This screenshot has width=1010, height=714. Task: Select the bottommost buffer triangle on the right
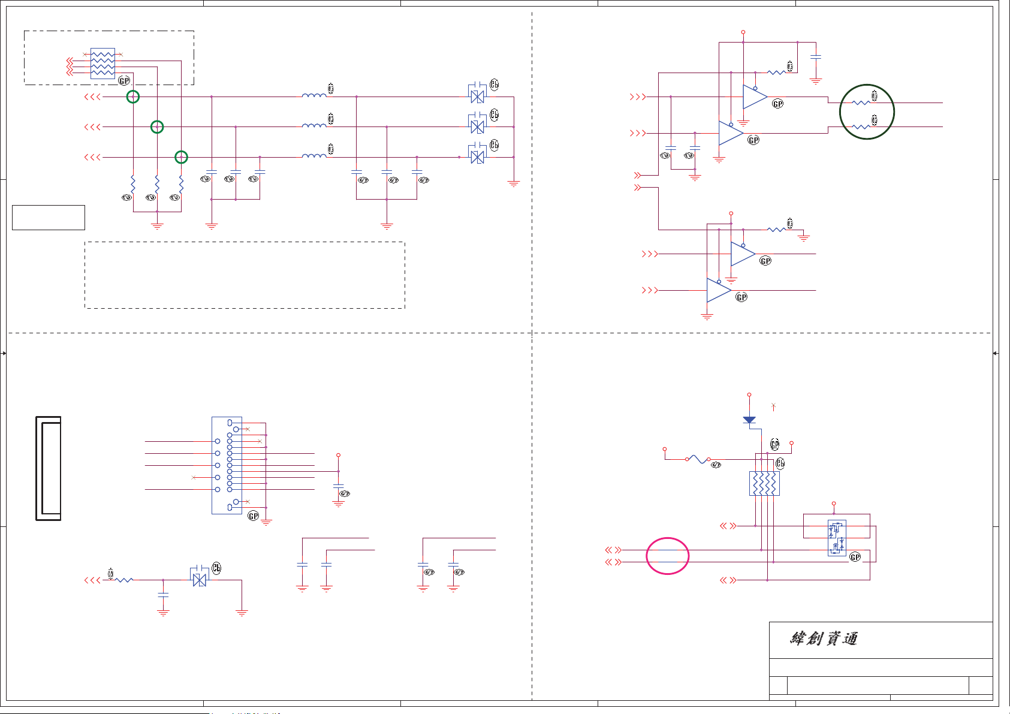[x=719, y=290]
